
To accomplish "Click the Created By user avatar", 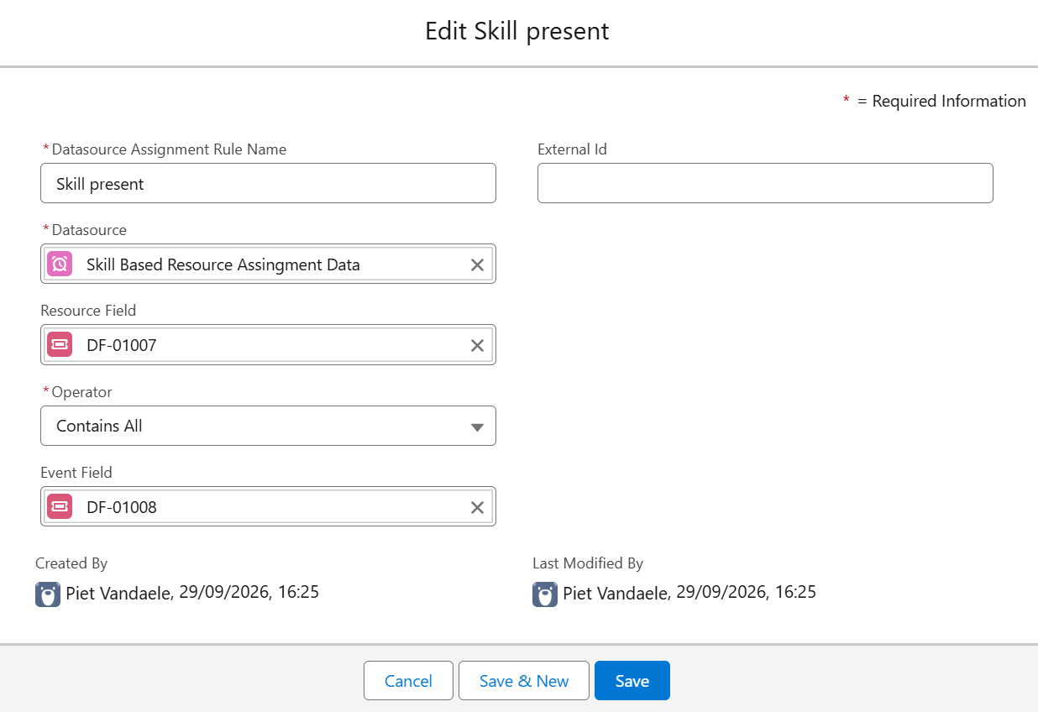I will click(x=48, y=594).
